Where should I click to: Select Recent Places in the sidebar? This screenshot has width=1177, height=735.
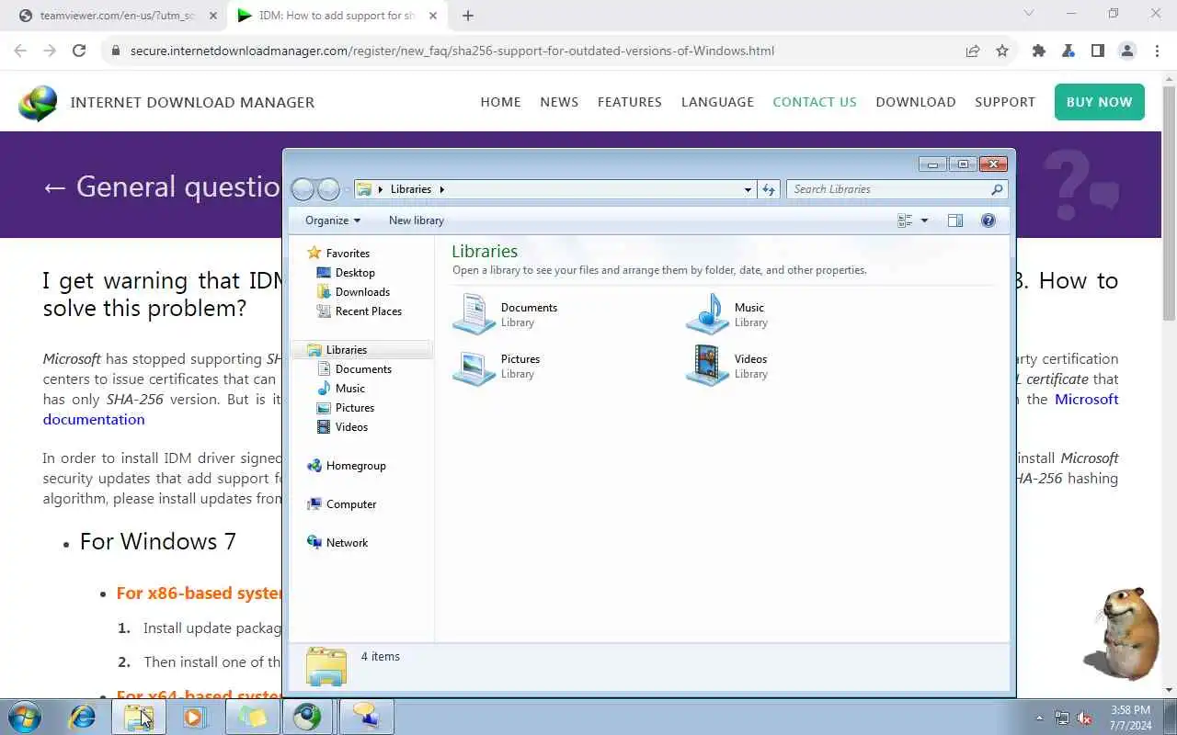click(368, 311)
